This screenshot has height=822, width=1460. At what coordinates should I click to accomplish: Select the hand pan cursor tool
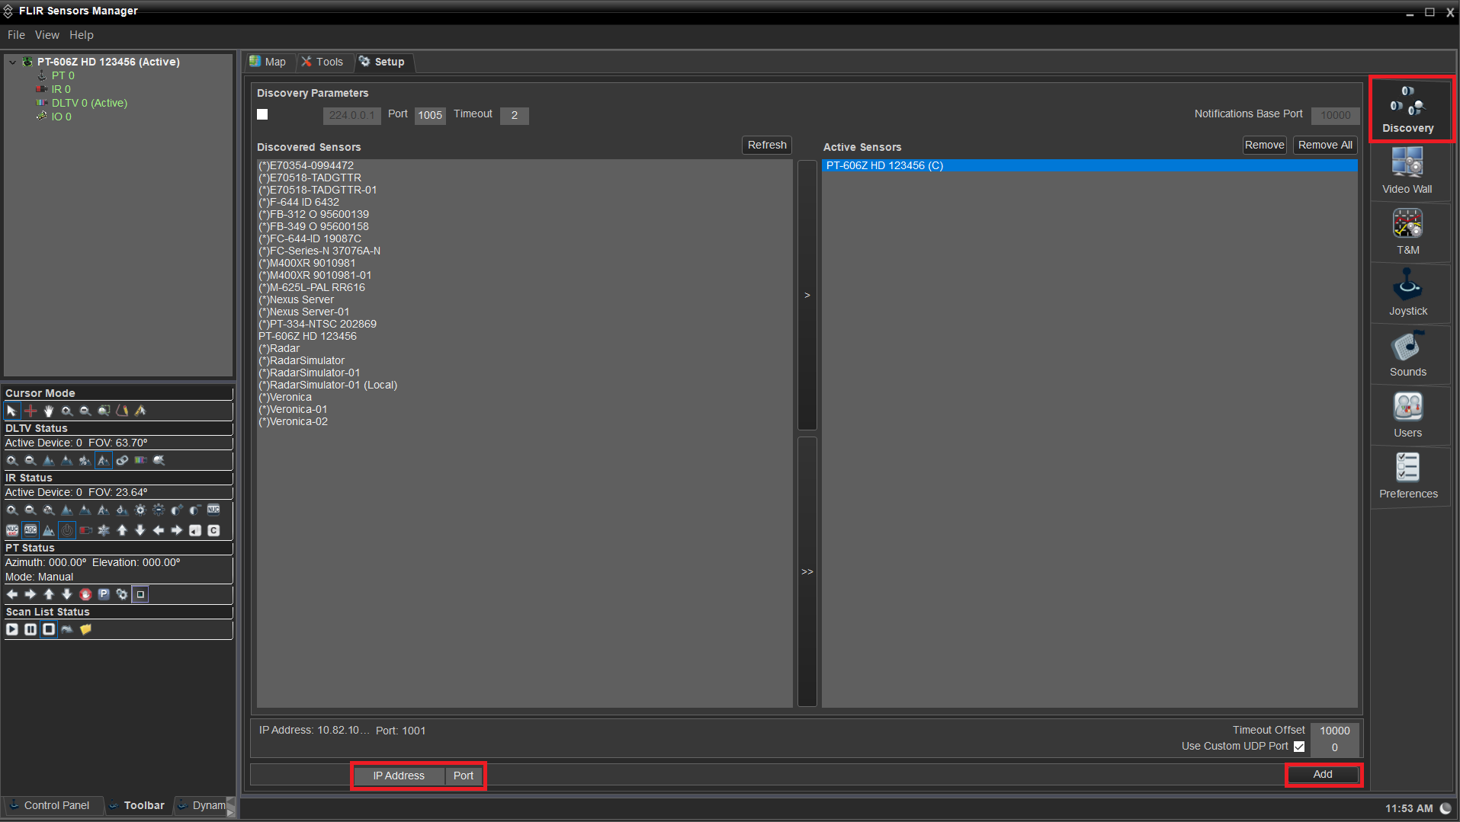click(x=49, y=411)
